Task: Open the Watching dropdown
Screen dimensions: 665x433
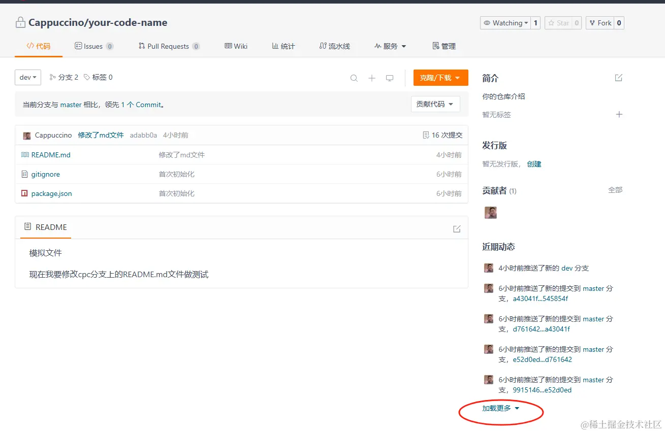Action: [505, 23]
